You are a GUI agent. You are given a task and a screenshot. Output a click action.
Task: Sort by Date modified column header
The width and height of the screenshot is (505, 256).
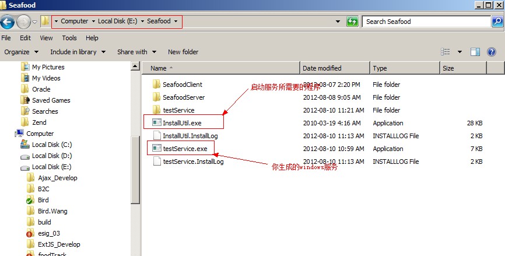point(335,68)
